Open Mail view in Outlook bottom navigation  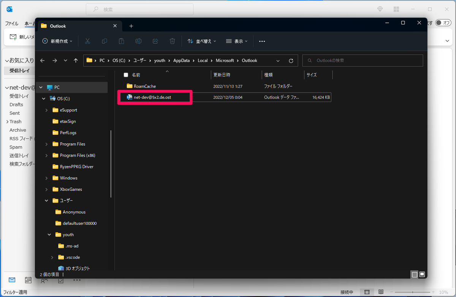[x=12, y=280]
